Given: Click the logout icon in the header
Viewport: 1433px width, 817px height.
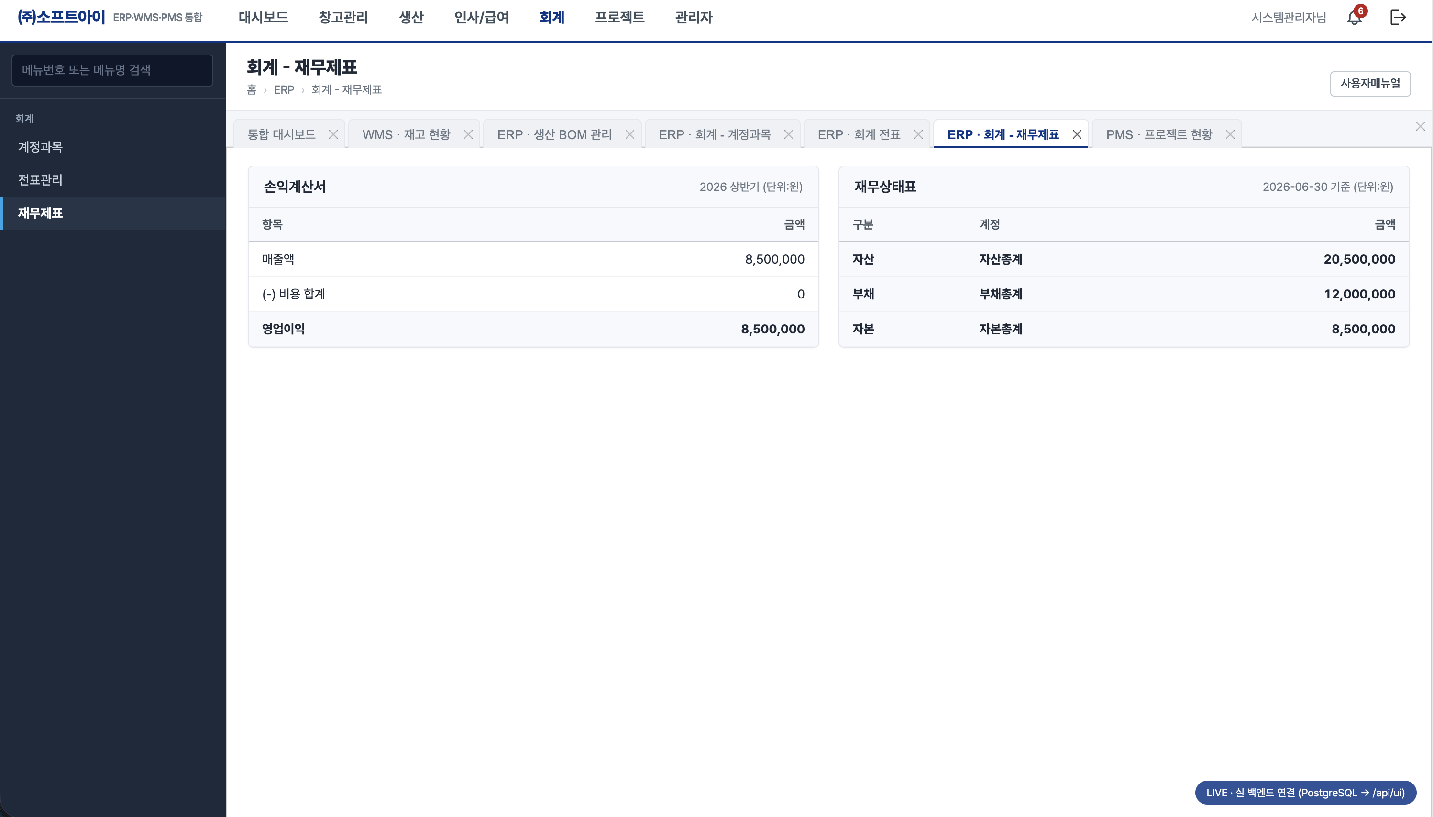Looking at the screenshot, I should [x=1398, y=17].
